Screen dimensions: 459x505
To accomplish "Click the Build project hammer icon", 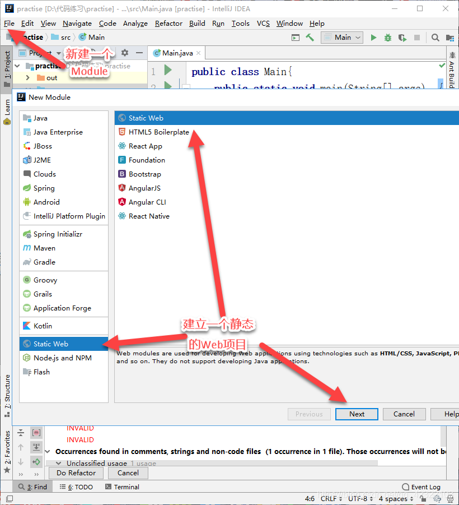I will point(310,38).
